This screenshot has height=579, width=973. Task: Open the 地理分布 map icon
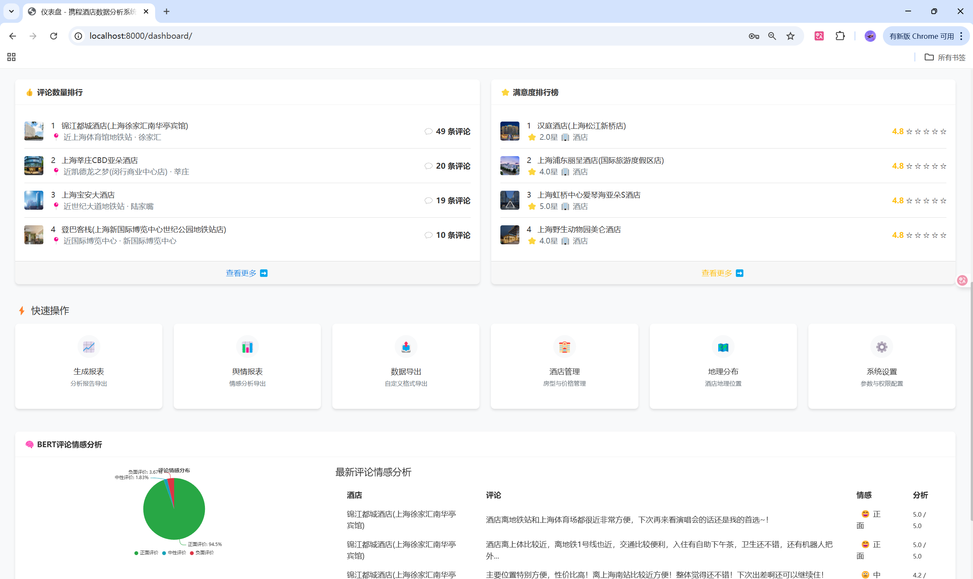click(x=723, y=347)
